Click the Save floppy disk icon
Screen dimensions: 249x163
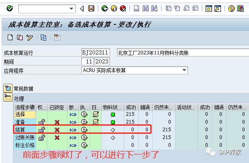pyautogui.click(x=91, y=9)
